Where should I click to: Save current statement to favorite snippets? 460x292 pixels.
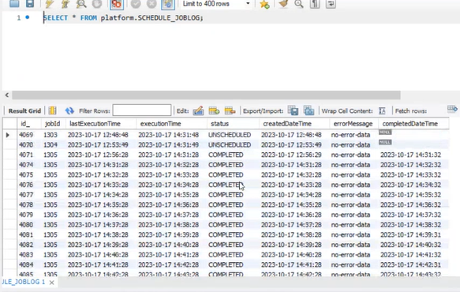coord(264,4)
